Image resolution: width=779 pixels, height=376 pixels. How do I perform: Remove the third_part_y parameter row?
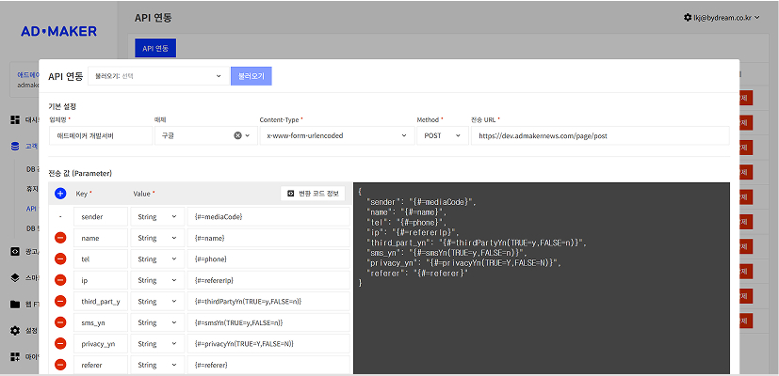(60, 302)
